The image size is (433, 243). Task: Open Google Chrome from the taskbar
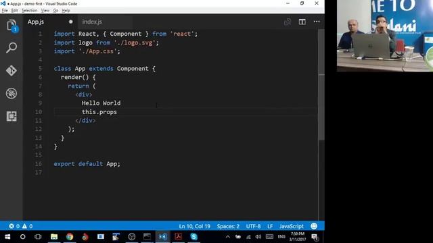tap(70, 237)
